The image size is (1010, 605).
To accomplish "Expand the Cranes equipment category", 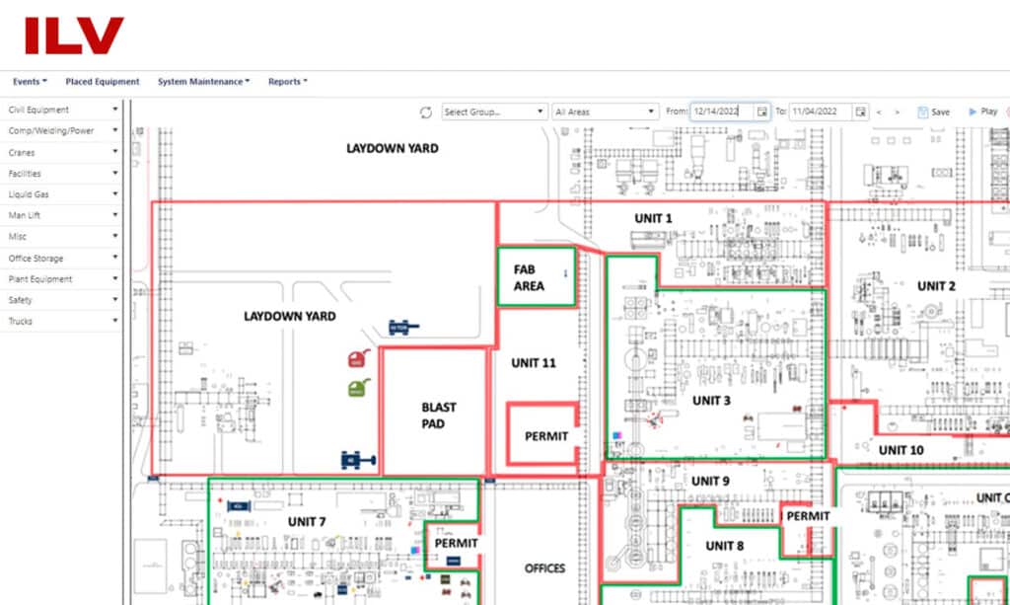I will [61, 153].
